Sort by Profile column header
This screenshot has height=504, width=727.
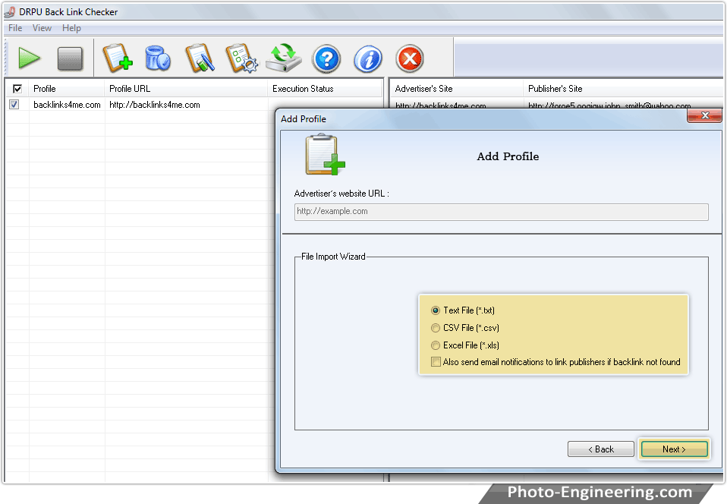pyautogui.click(x=67, y=89)
